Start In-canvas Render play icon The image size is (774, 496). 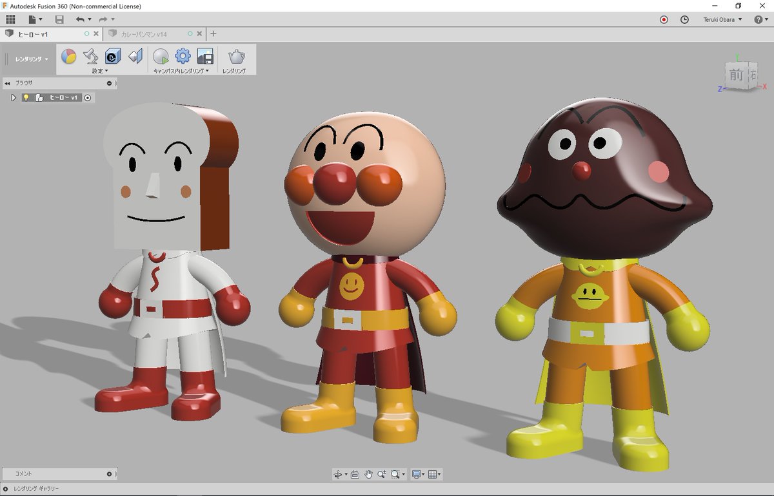(161, 57)
